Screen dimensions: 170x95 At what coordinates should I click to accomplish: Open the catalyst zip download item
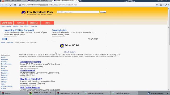tap(42, 93)
